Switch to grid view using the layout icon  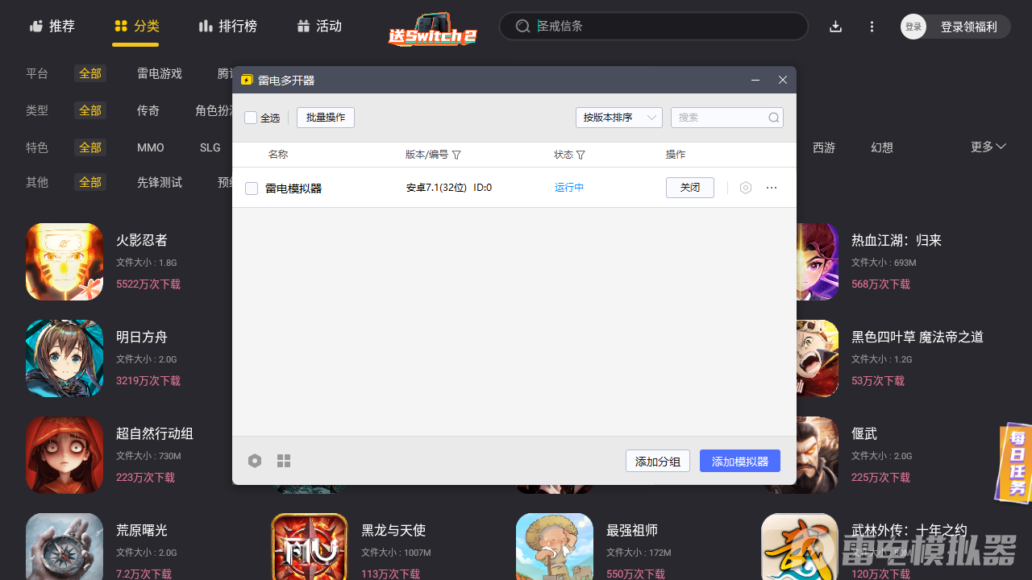283,460
